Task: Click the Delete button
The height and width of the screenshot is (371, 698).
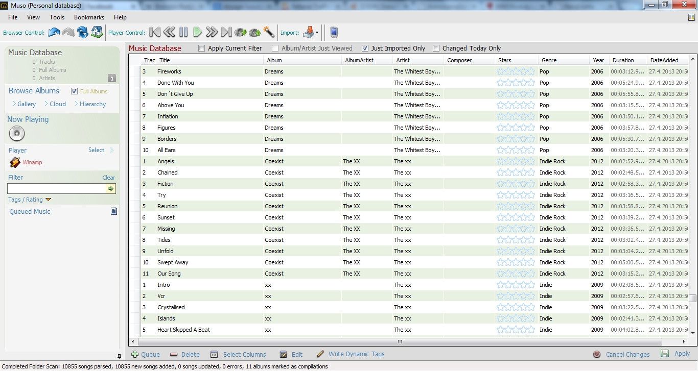Action: coord(184,354)
